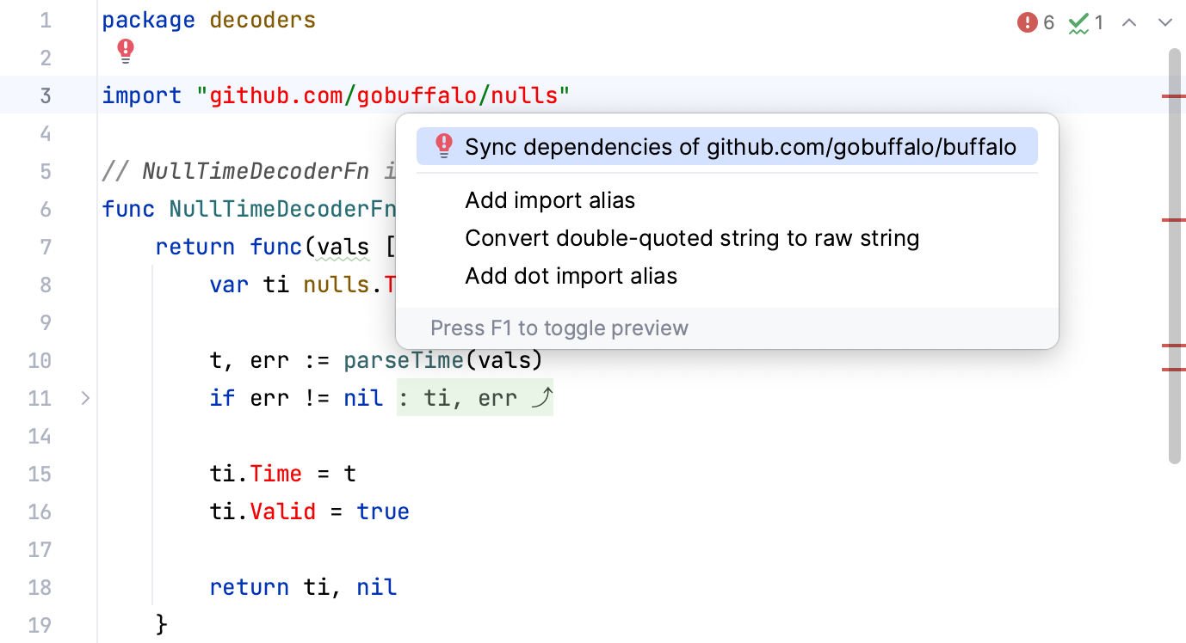Click the error stripe marker near line 7
Image resolution: width=1186 pixels, height=643 pixels.
coord(1173,221)
